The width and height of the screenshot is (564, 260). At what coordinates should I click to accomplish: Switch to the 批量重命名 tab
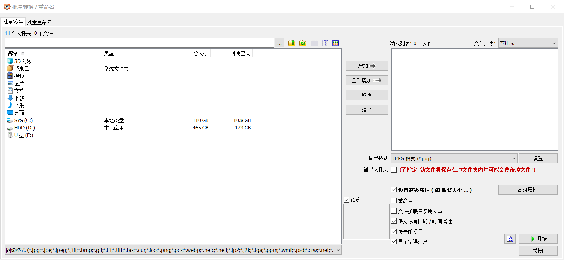pyautogui.click(x=39, y=22)
